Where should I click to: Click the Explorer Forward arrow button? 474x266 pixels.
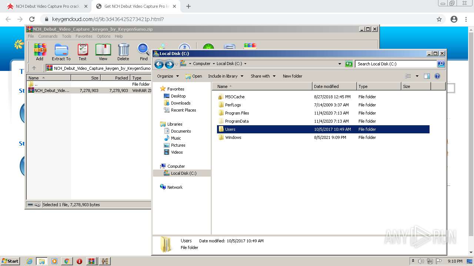(169, 64)
